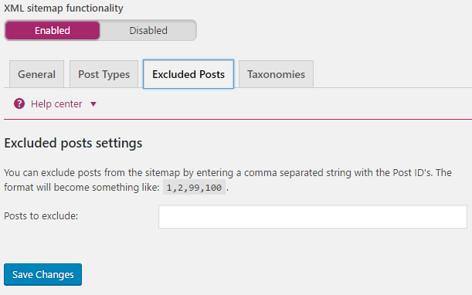Switch to the Post Types tab
472x295 pixels.
pyautogui.click(x=104, y=74)
